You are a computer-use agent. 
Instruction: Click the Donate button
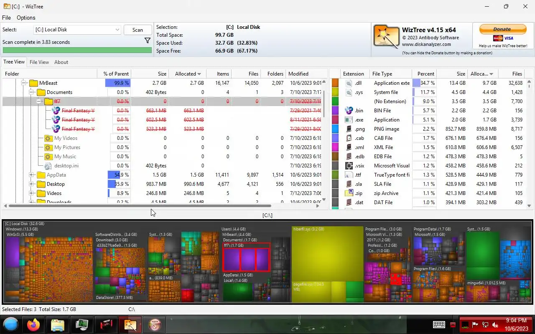502,29
